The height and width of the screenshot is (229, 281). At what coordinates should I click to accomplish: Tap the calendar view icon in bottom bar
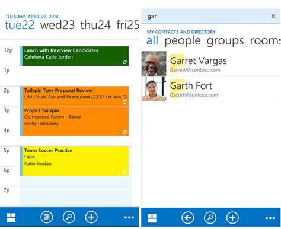[46, 217]
